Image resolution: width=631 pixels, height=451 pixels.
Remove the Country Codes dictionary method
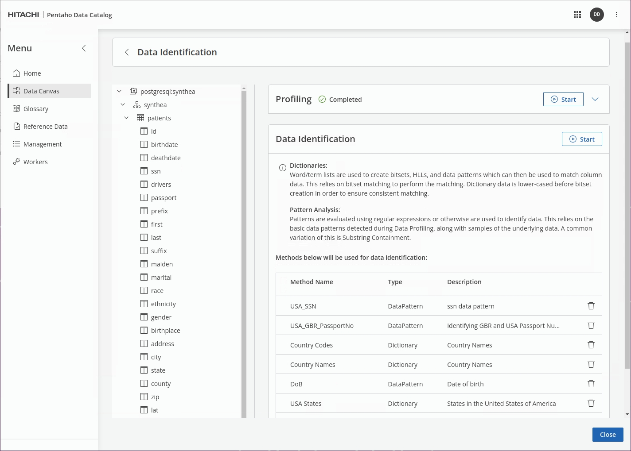coord(591,345)
